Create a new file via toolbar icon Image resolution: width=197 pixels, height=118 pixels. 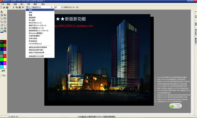point(1,7)
